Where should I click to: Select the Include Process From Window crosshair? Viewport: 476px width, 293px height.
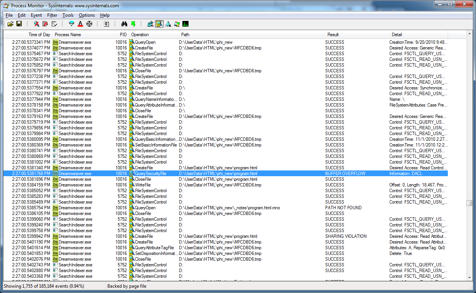coord(89,24)
